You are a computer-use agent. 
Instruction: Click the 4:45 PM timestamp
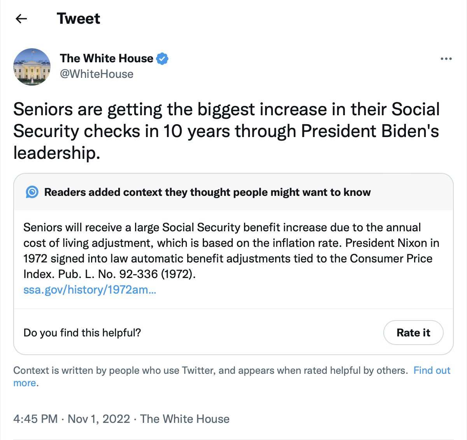[35, 419]
